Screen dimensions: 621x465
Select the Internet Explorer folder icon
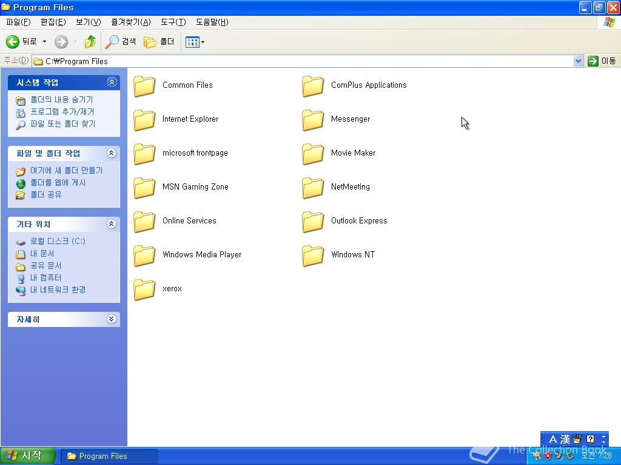[144, 120]
